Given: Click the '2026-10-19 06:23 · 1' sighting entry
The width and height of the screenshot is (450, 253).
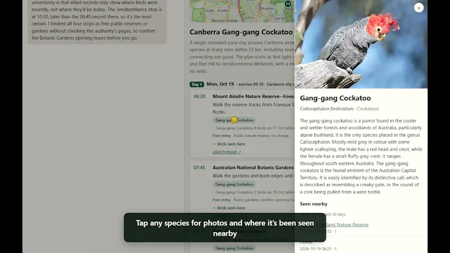Looking at the screenshot, I should coord(318,249).
